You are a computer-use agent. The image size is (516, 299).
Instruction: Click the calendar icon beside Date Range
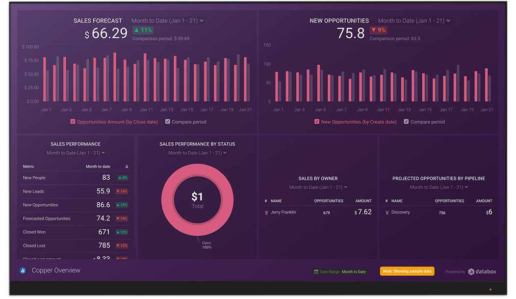pos(316,272)
